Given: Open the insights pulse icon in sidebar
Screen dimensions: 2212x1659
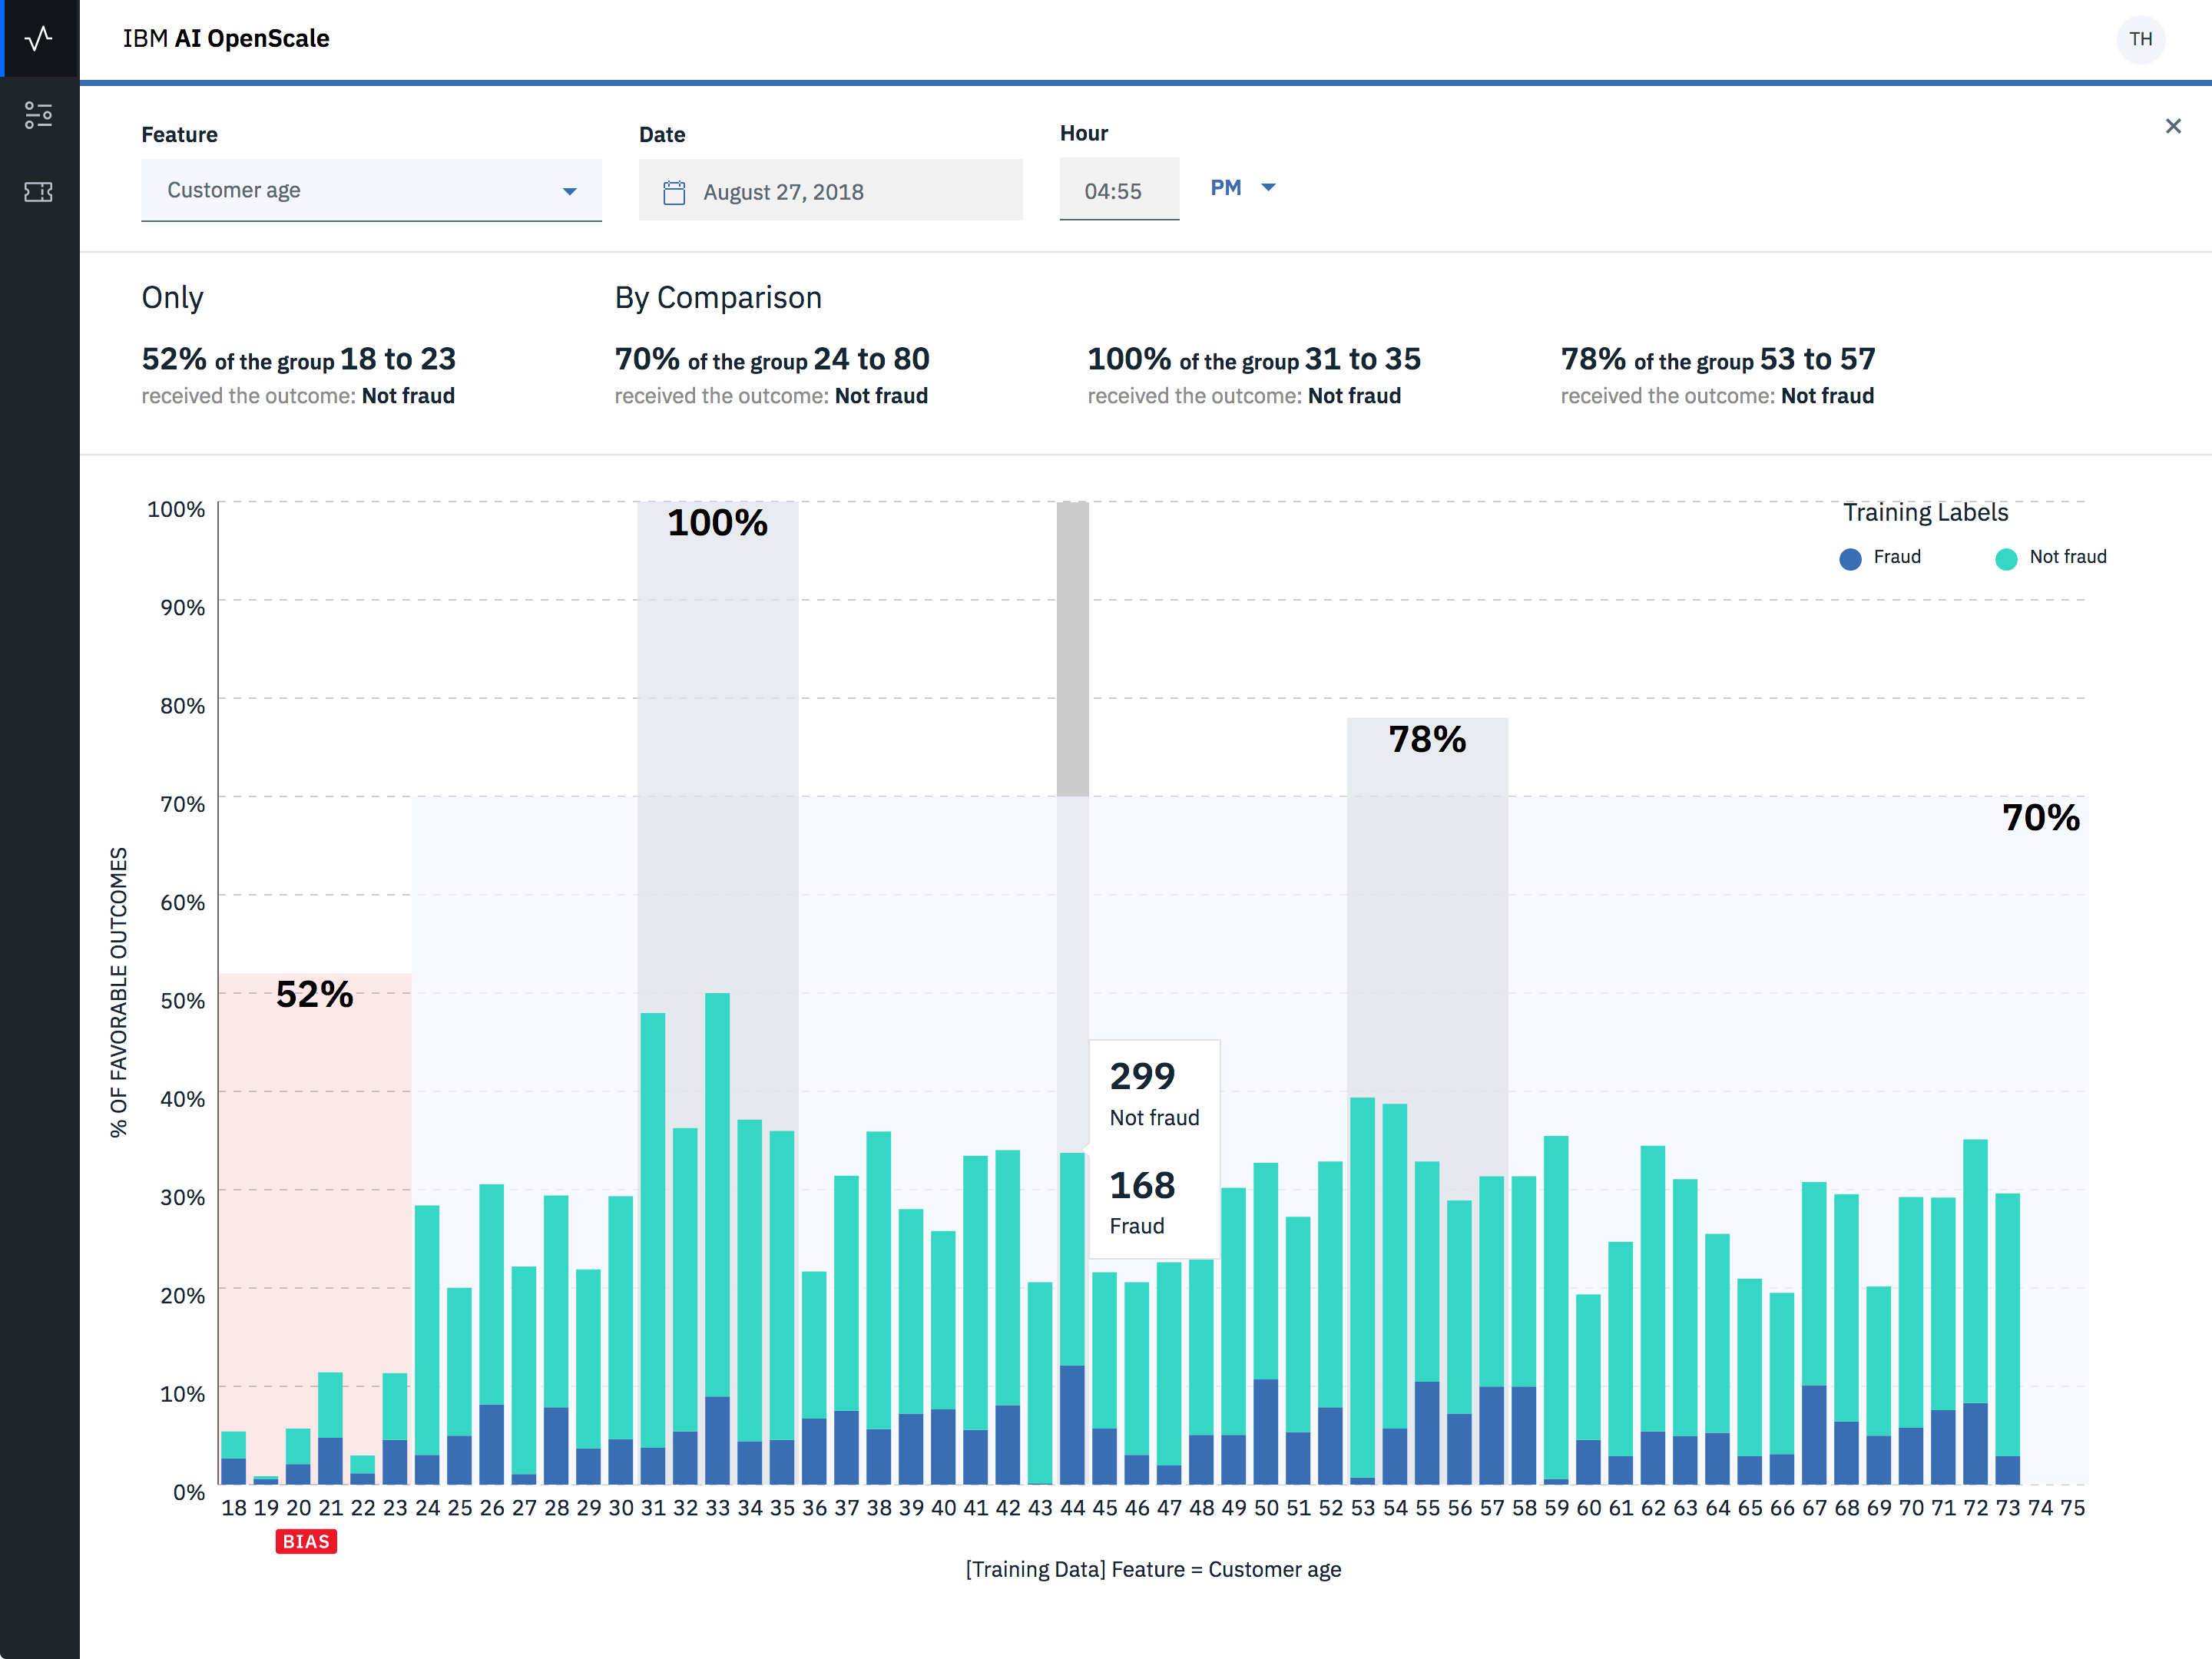Looking at the screenshot, I should [x=38, y=38].
